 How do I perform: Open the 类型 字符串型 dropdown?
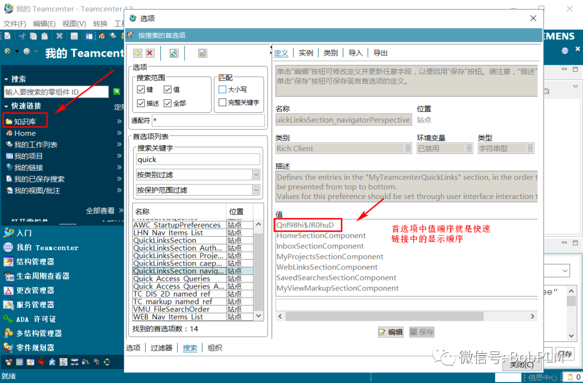[530, 148]
